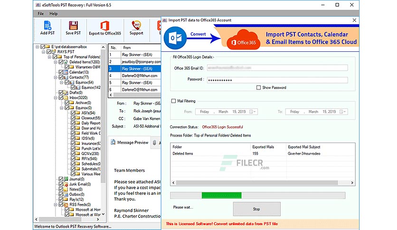Open the File menu
Screen dimensions: 397x230
click(x=40, y=14)
